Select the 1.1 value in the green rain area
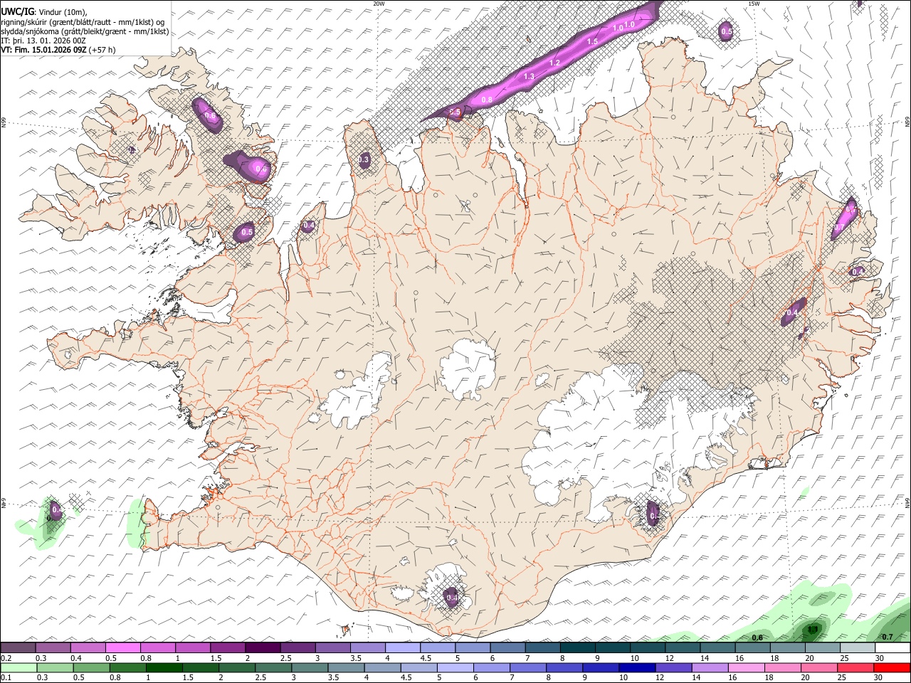This screenshot has width=911, height=683. click(811, 630)
